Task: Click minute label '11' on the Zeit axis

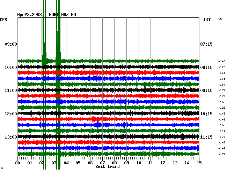Action: [151, 163]
